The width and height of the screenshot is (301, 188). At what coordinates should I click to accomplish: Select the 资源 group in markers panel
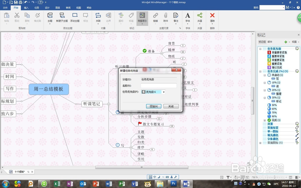(270, 124)
